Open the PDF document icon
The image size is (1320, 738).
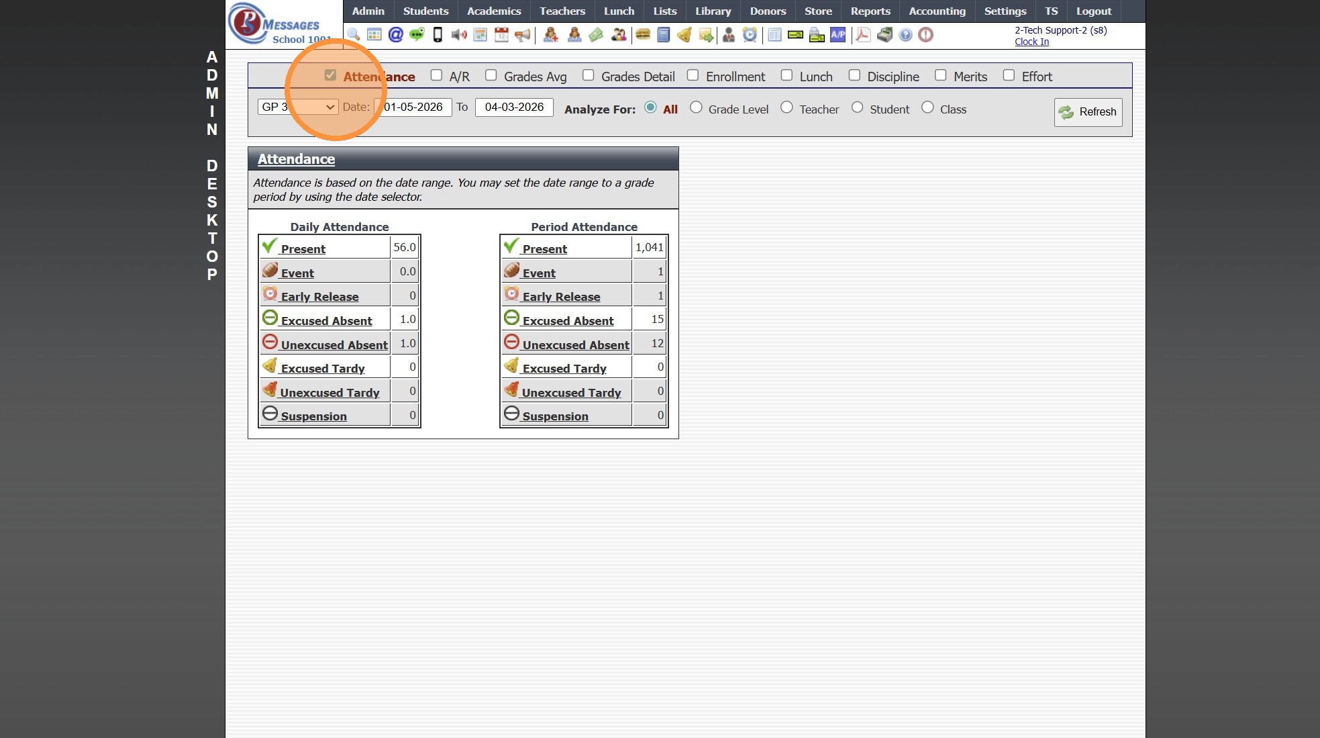[863, 35]
